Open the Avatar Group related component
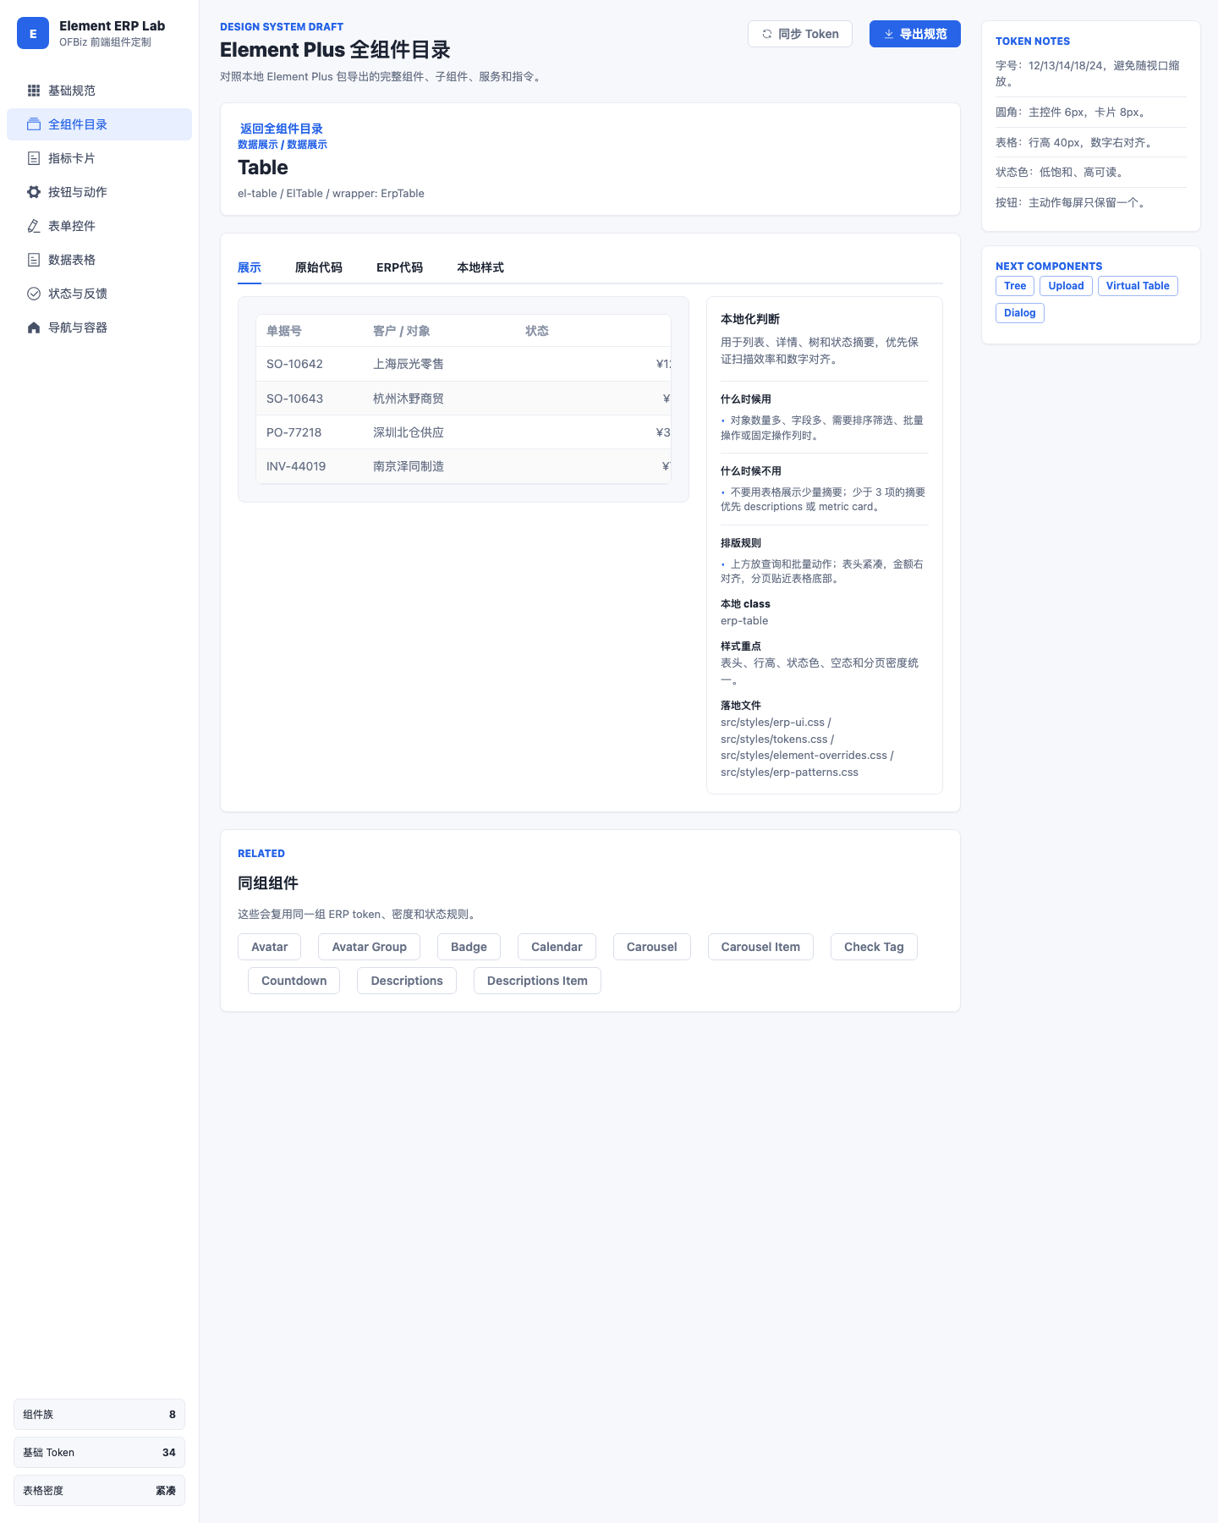The width and height of the screenshot is (1218, 1523). point(370,947)
